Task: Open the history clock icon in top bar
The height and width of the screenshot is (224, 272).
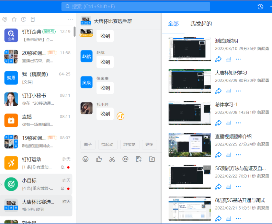Action: [260, 7]
